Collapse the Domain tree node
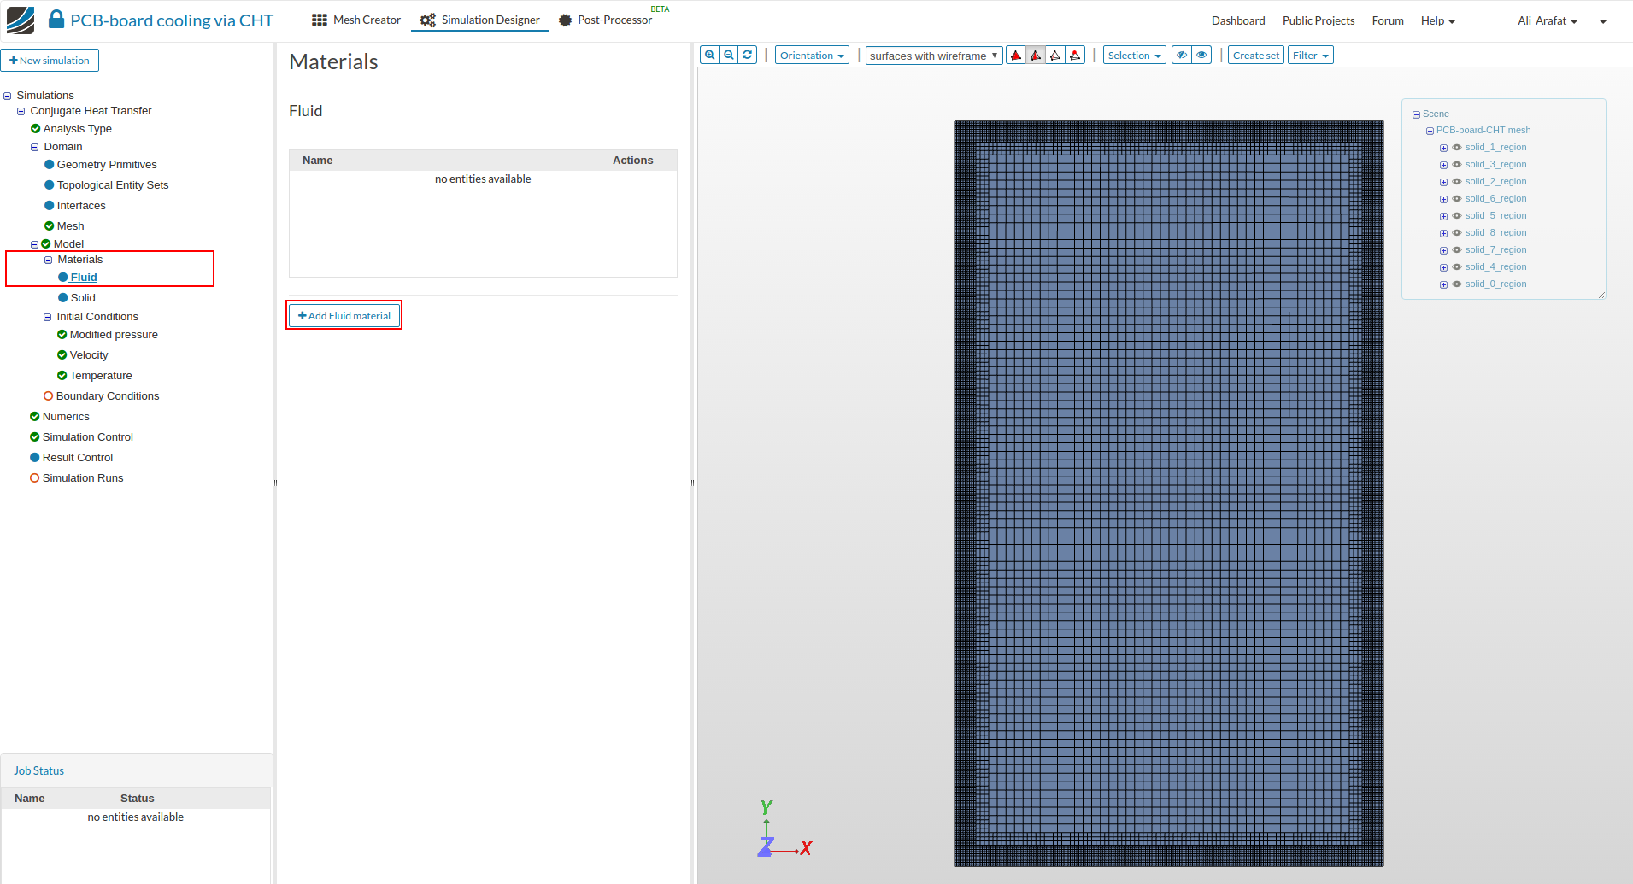 (35, 148)
